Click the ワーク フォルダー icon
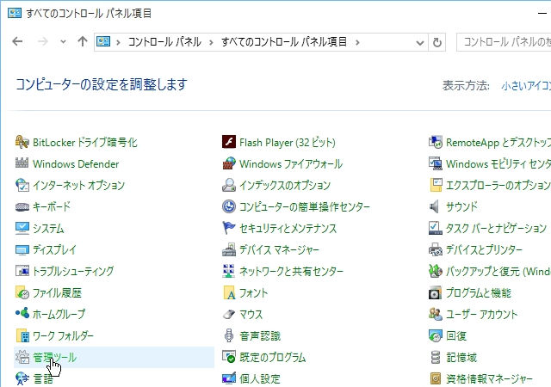Image resolution: width=551 pixels, height=387 pixels. [x=22, y=335]
